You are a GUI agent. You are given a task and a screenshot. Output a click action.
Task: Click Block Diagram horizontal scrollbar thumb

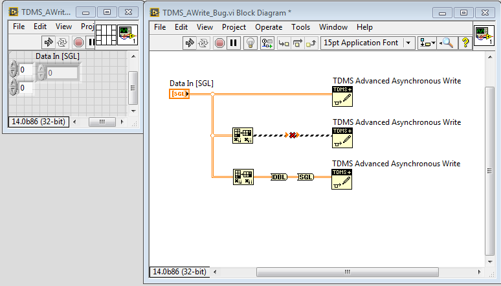tap(348, 272)
